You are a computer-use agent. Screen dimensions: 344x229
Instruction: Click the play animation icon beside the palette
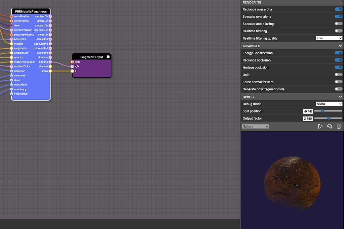320,126
